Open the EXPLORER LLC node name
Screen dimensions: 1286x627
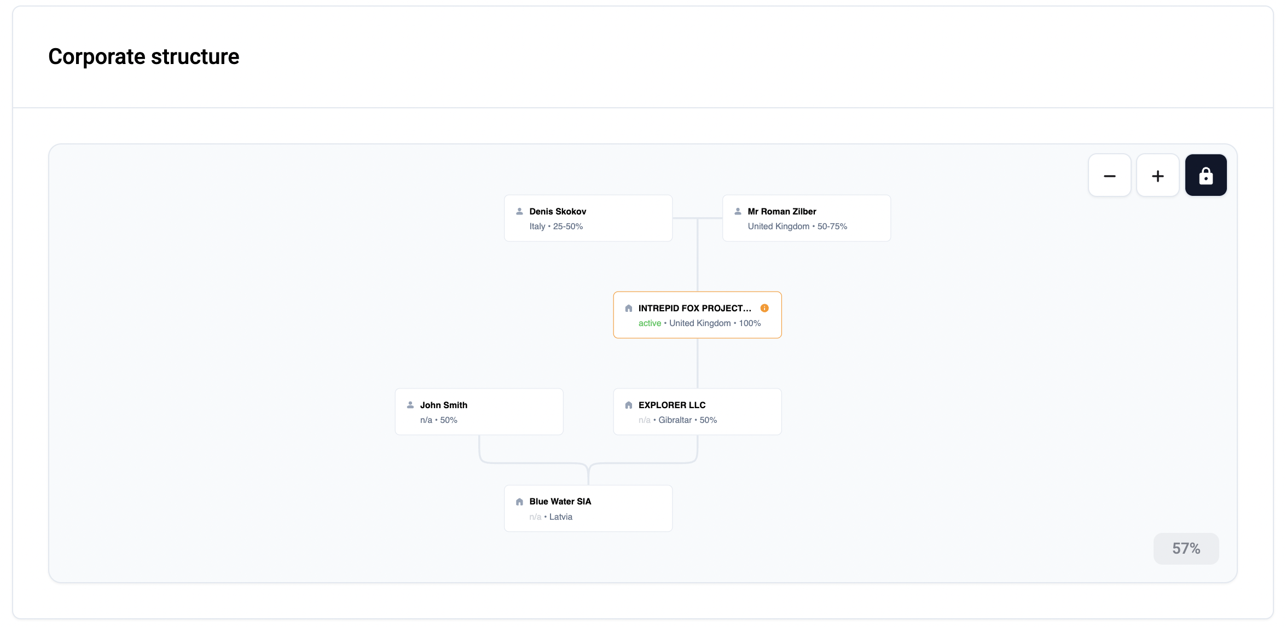(x=671, y=405)
